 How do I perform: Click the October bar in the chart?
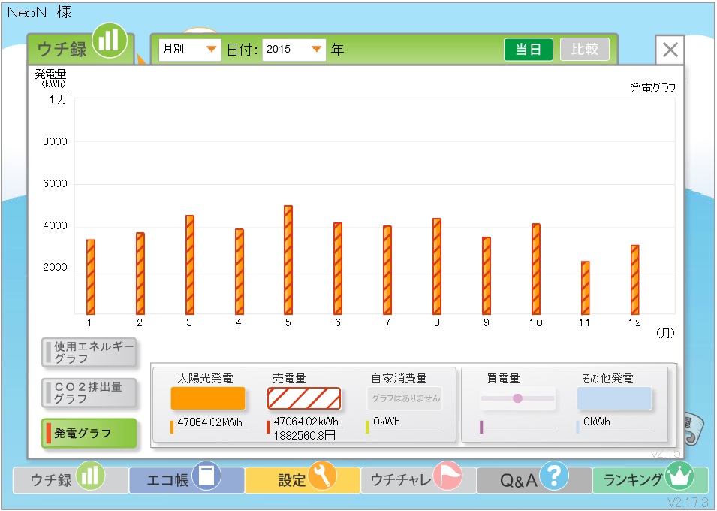[536, 269]
